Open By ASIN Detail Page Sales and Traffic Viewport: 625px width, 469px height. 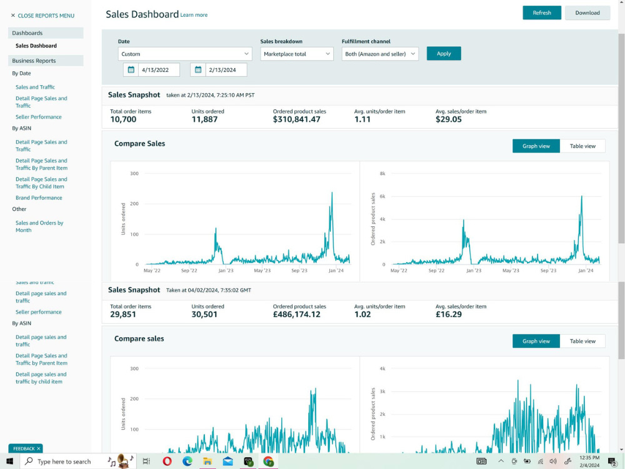pos(41,146)
